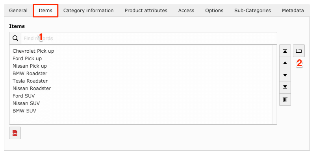Screen dimensions: 315x153
Task: Click the move item up arrow
Action: [x=285, y=63]
